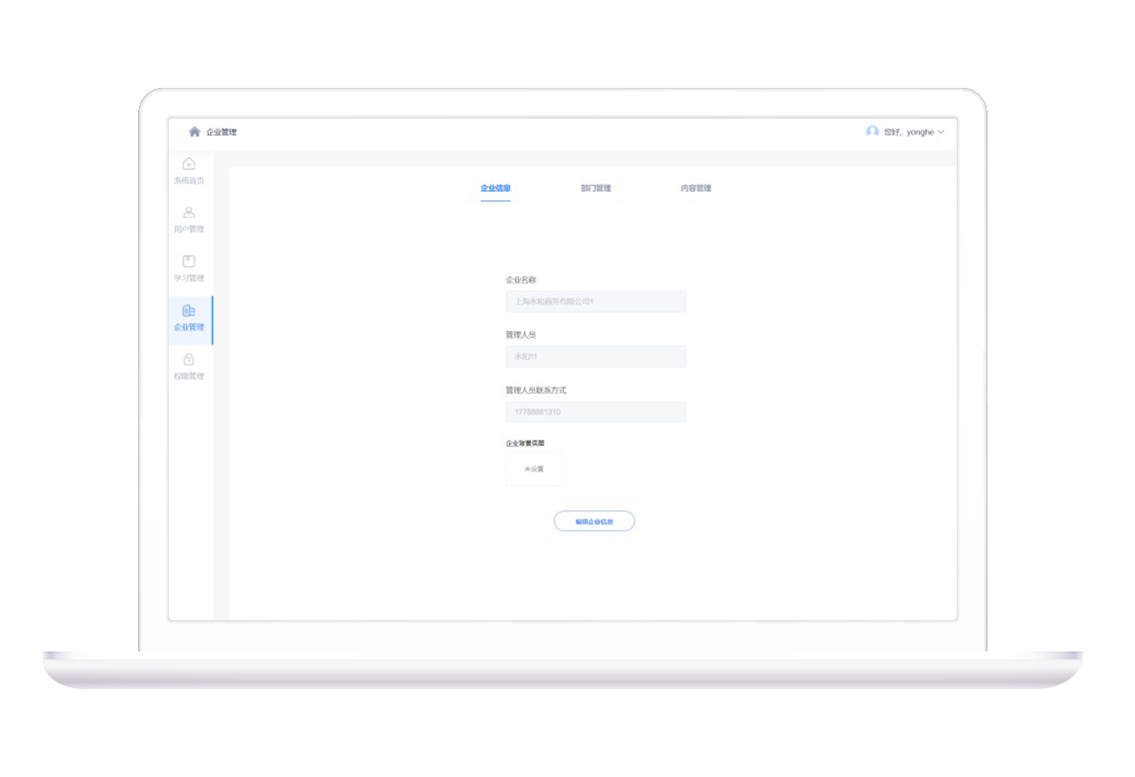
Task: Switch to the 企业信息 tab
Action: pyautogui.click(x=495, y=188)
